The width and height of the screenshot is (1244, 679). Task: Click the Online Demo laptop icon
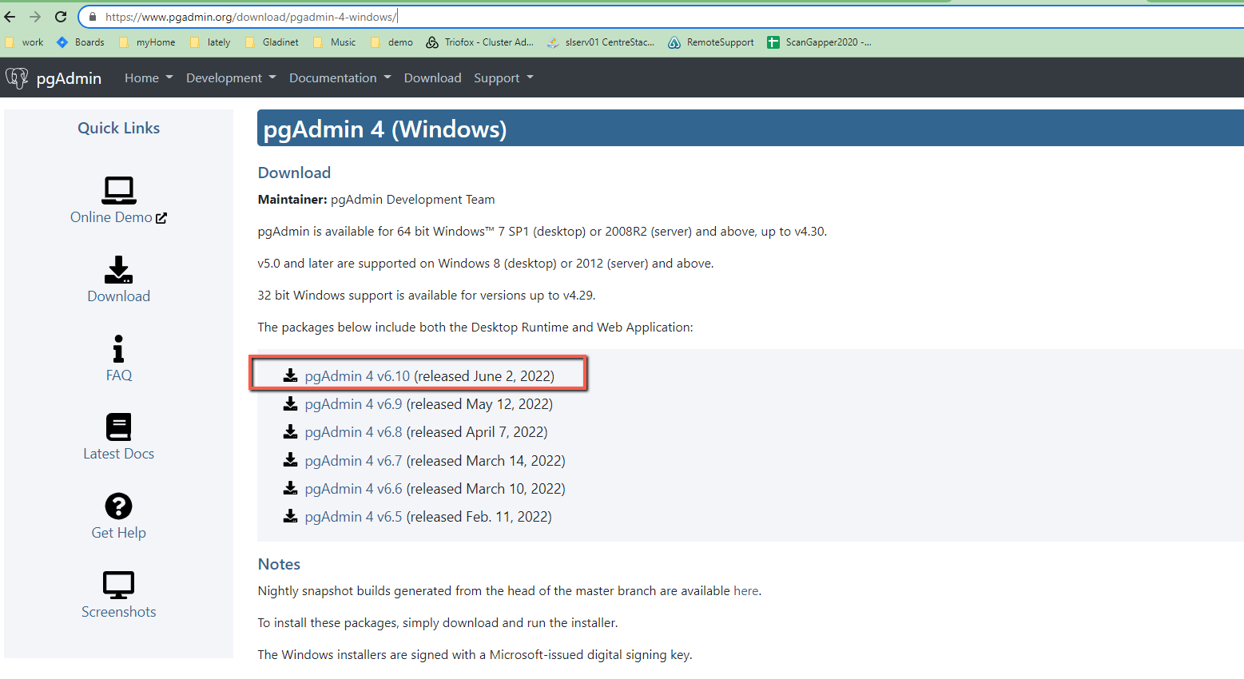pyautogui.click(x=119, y=190)
